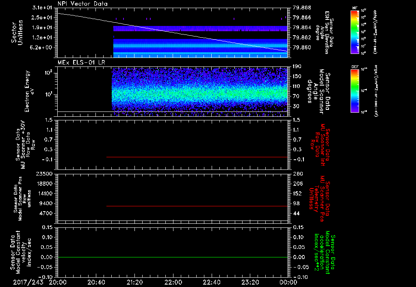
Task: Click the 21:20 time tick label
Action: pos(134,282)
